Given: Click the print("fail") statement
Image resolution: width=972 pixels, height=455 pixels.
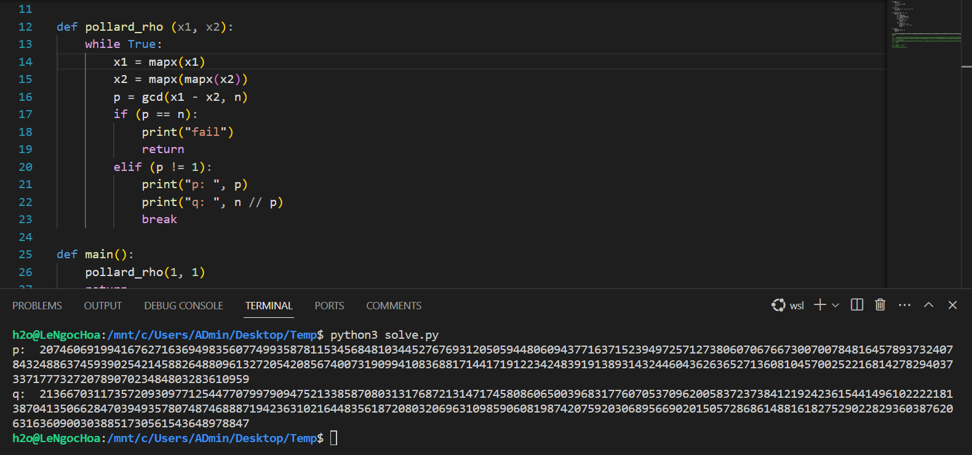Looking at the screenshot, I should coord(188,132).
